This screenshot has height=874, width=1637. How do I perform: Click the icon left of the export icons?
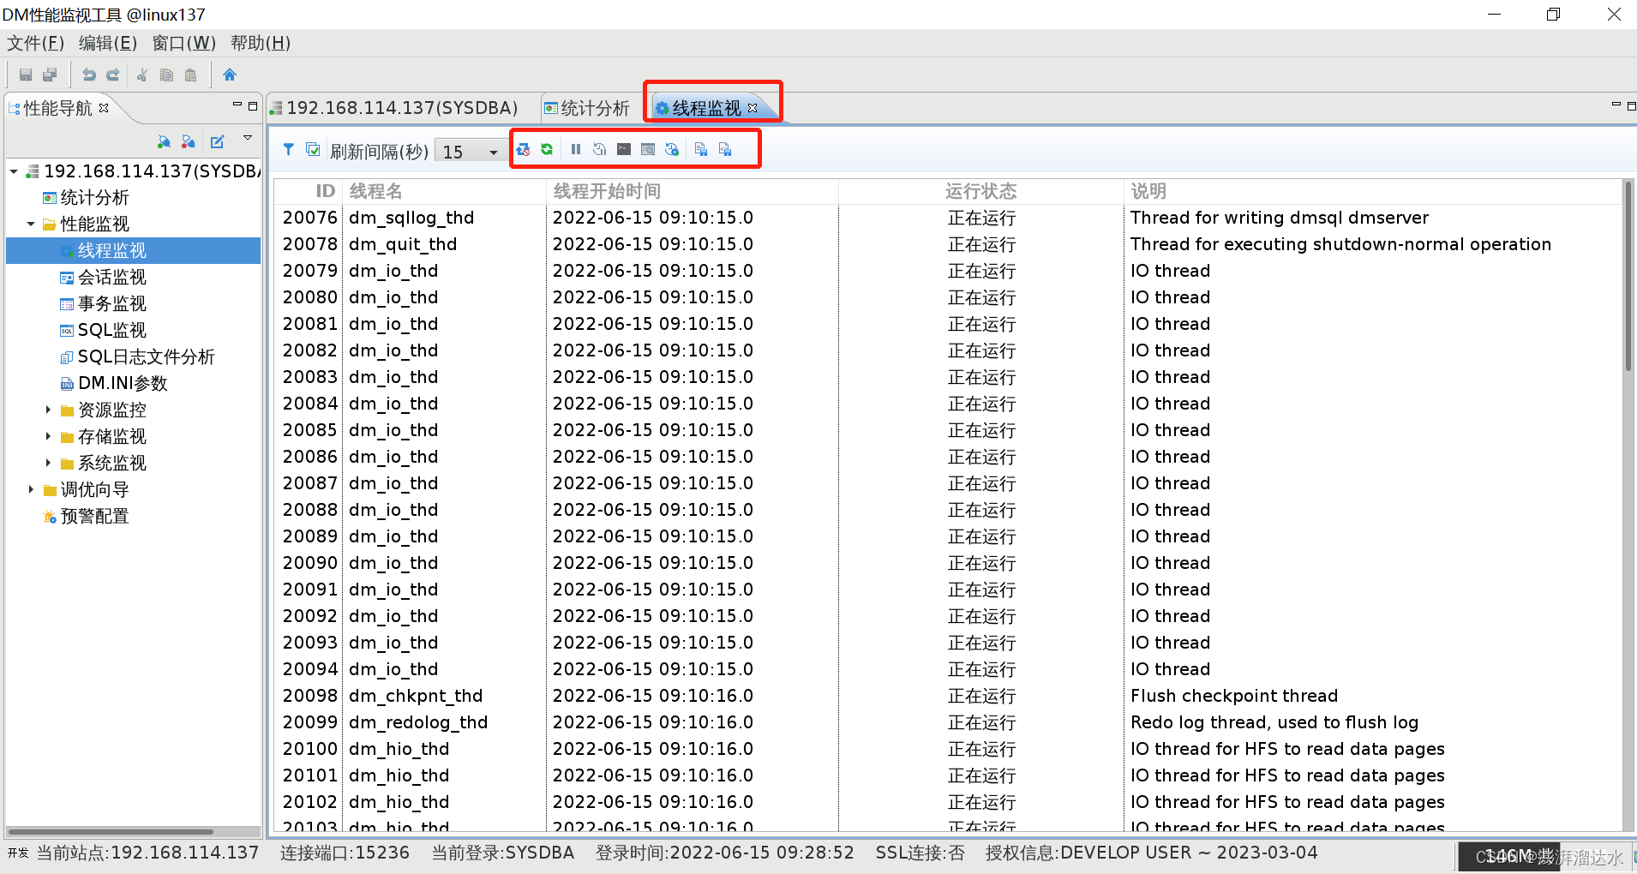[x=672, y=150]
